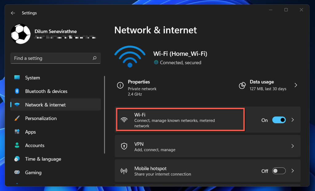
Task: Click the large Wi-Fi signal icon
Action: [130, 57]
